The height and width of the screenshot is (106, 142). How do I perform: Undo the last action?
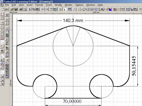(x=43, y=9)
